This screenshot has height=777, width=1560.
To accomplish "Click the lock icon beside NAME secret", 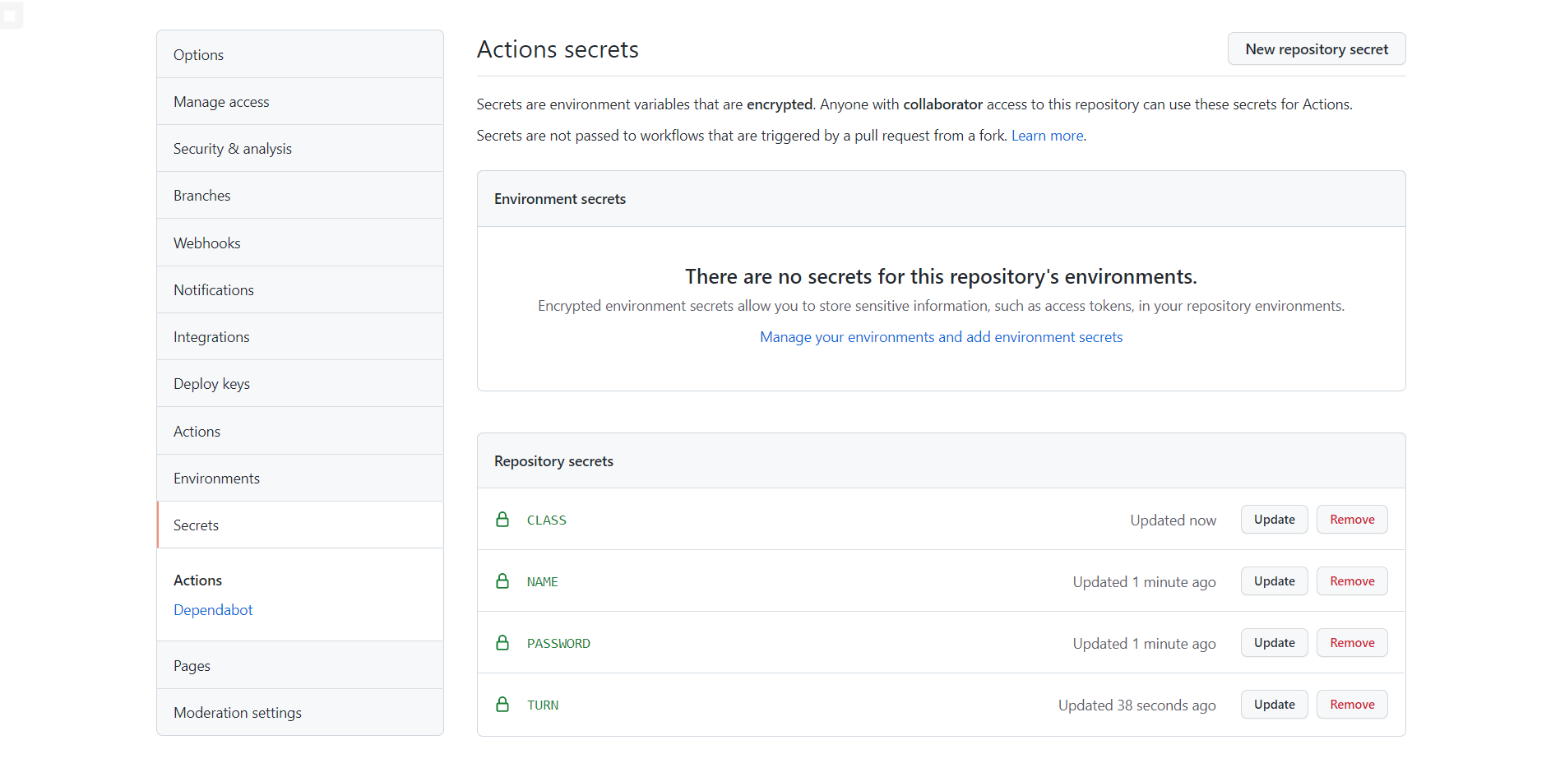I will coord(502,581).
